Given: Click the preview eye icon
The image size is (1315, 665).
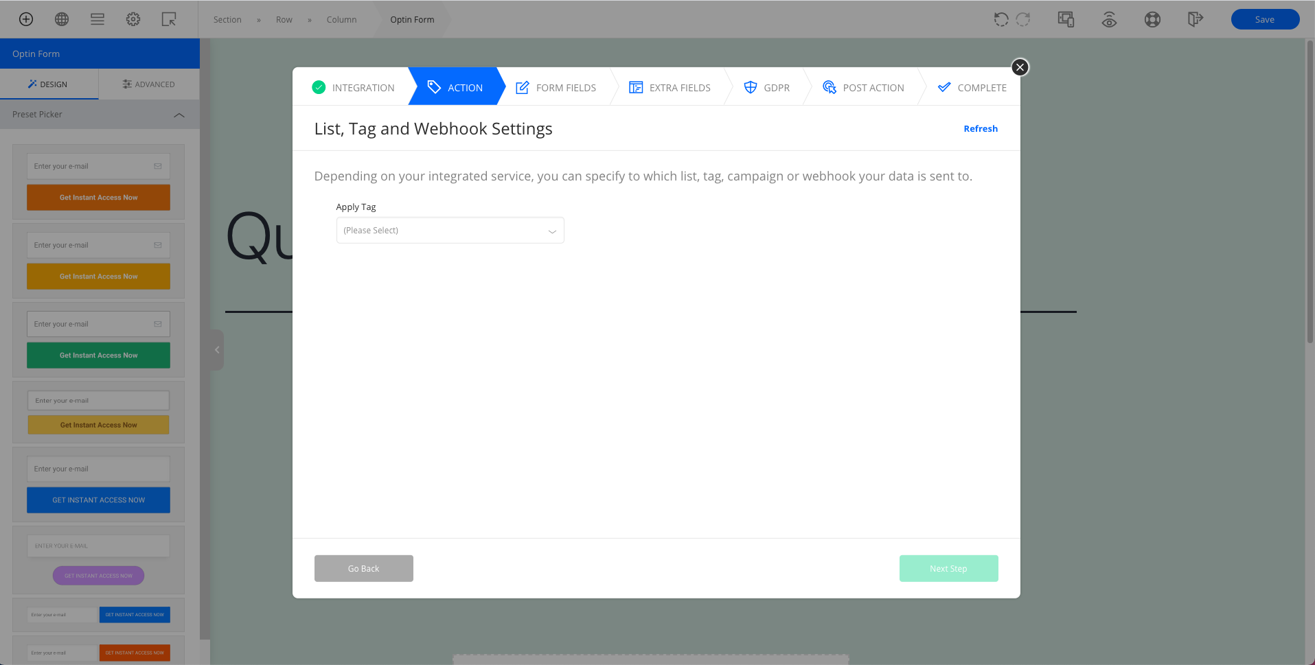Looking at the screenshot, I should 1109,20.
